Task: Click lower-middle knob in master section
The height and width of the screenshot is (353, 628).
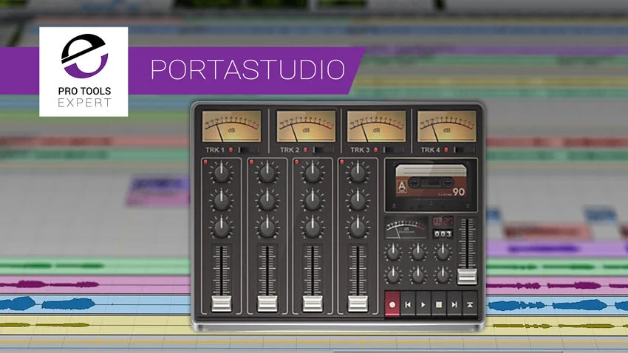Action: 417,275
